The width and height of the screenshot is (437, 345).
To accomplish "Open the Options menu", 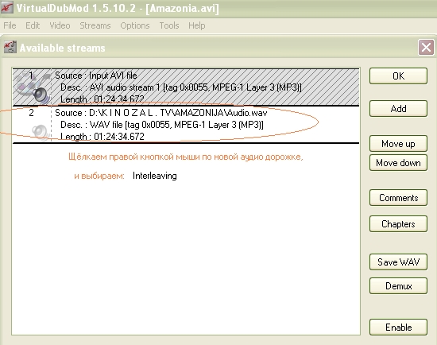I will (x=135, y=25).
